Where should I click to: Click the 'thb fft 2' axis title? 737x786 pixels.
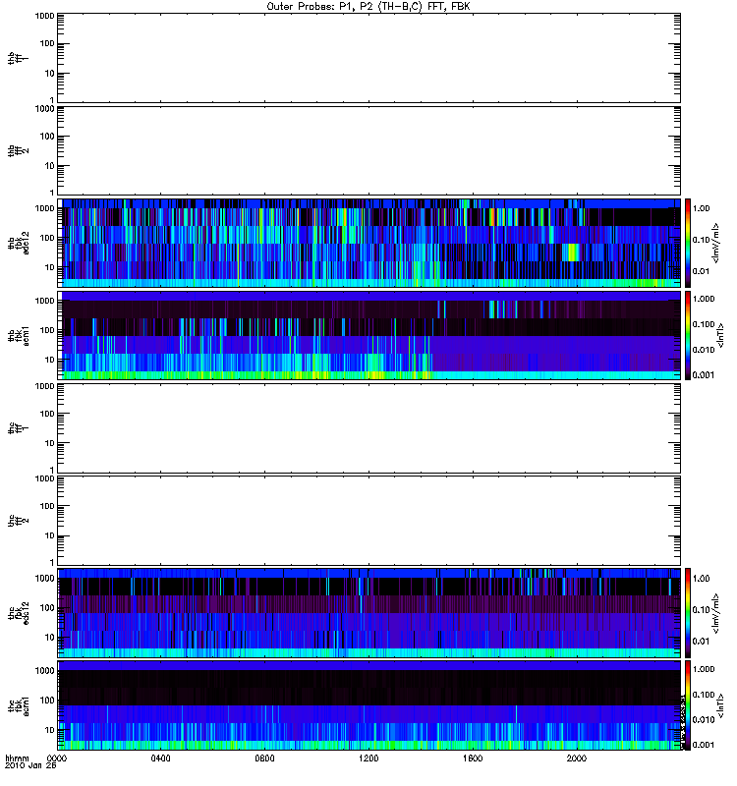(19, 150)
